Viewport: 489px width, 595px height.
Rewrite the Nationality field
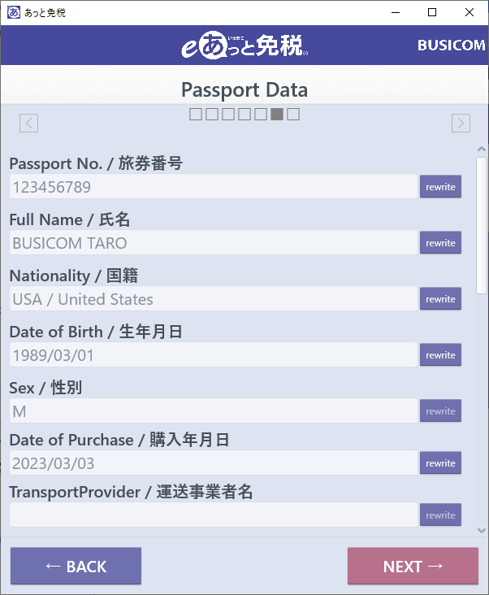tap(440, 299)
